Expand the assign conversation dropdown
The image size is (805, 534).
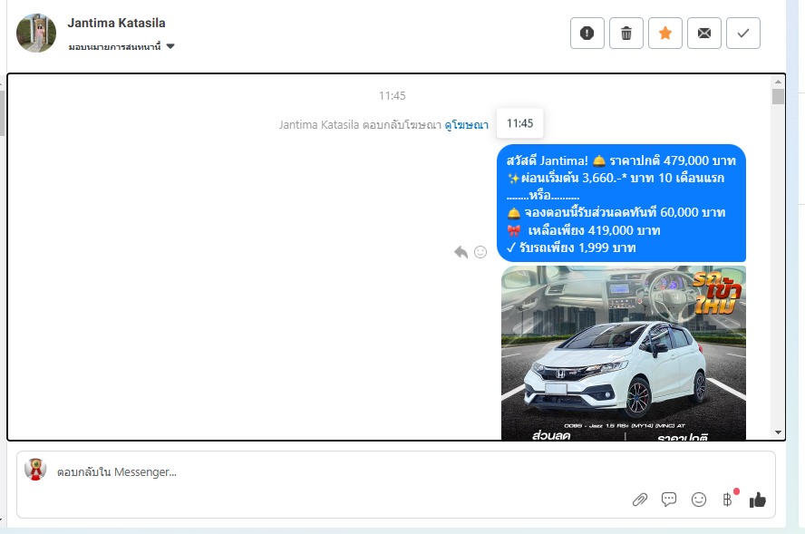(121, 47)
